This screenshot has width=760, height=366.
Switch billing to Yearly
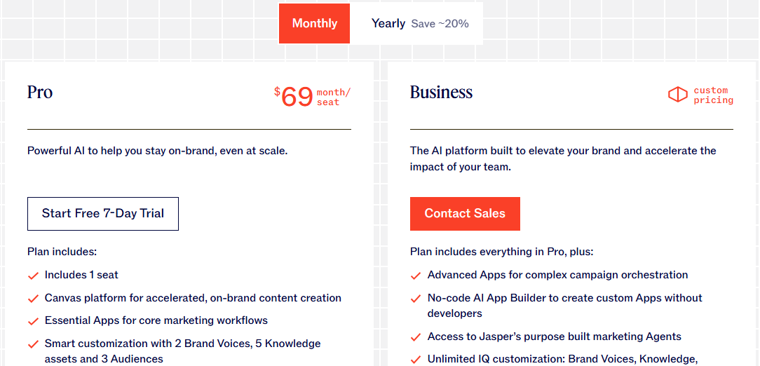click(388, 24)
